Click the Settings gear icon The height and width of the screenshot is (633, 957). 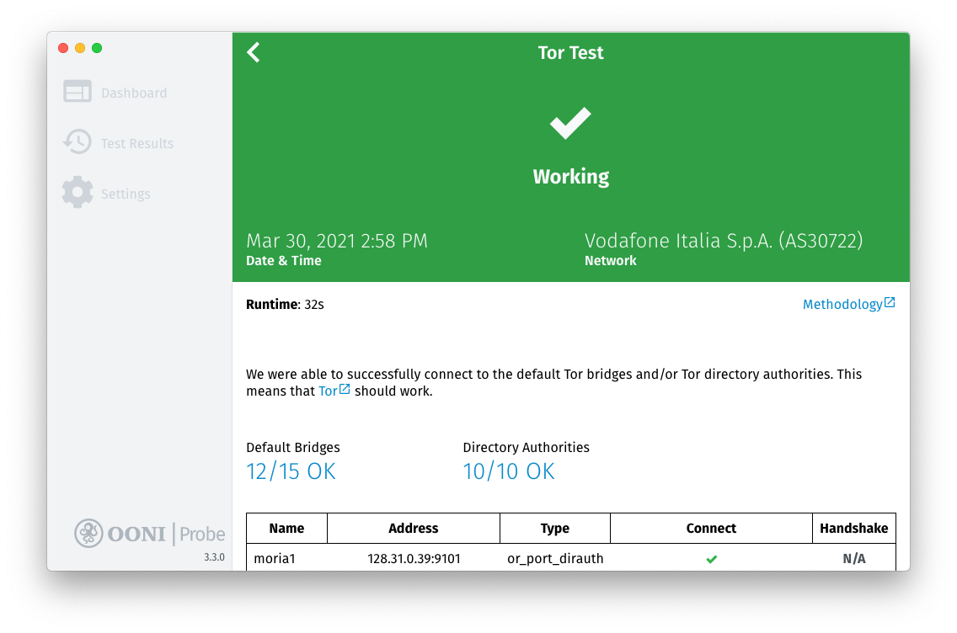(x=78, y=193)
